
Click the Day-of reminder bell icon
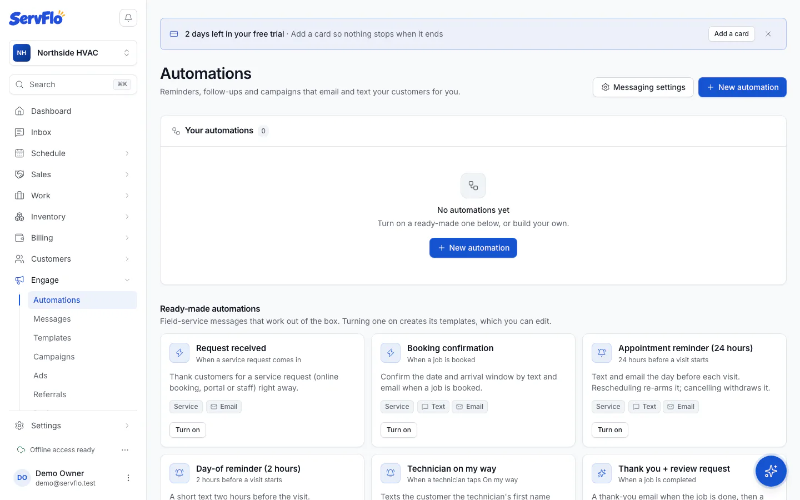click(179, 473)
